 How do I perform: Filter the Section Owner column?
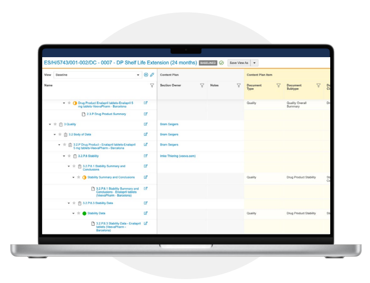click(202, 85)
